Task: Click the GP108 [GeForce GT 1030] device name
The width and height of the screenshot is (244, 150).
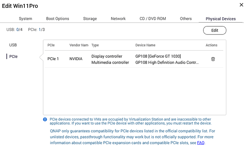Action: pos(158,56)
